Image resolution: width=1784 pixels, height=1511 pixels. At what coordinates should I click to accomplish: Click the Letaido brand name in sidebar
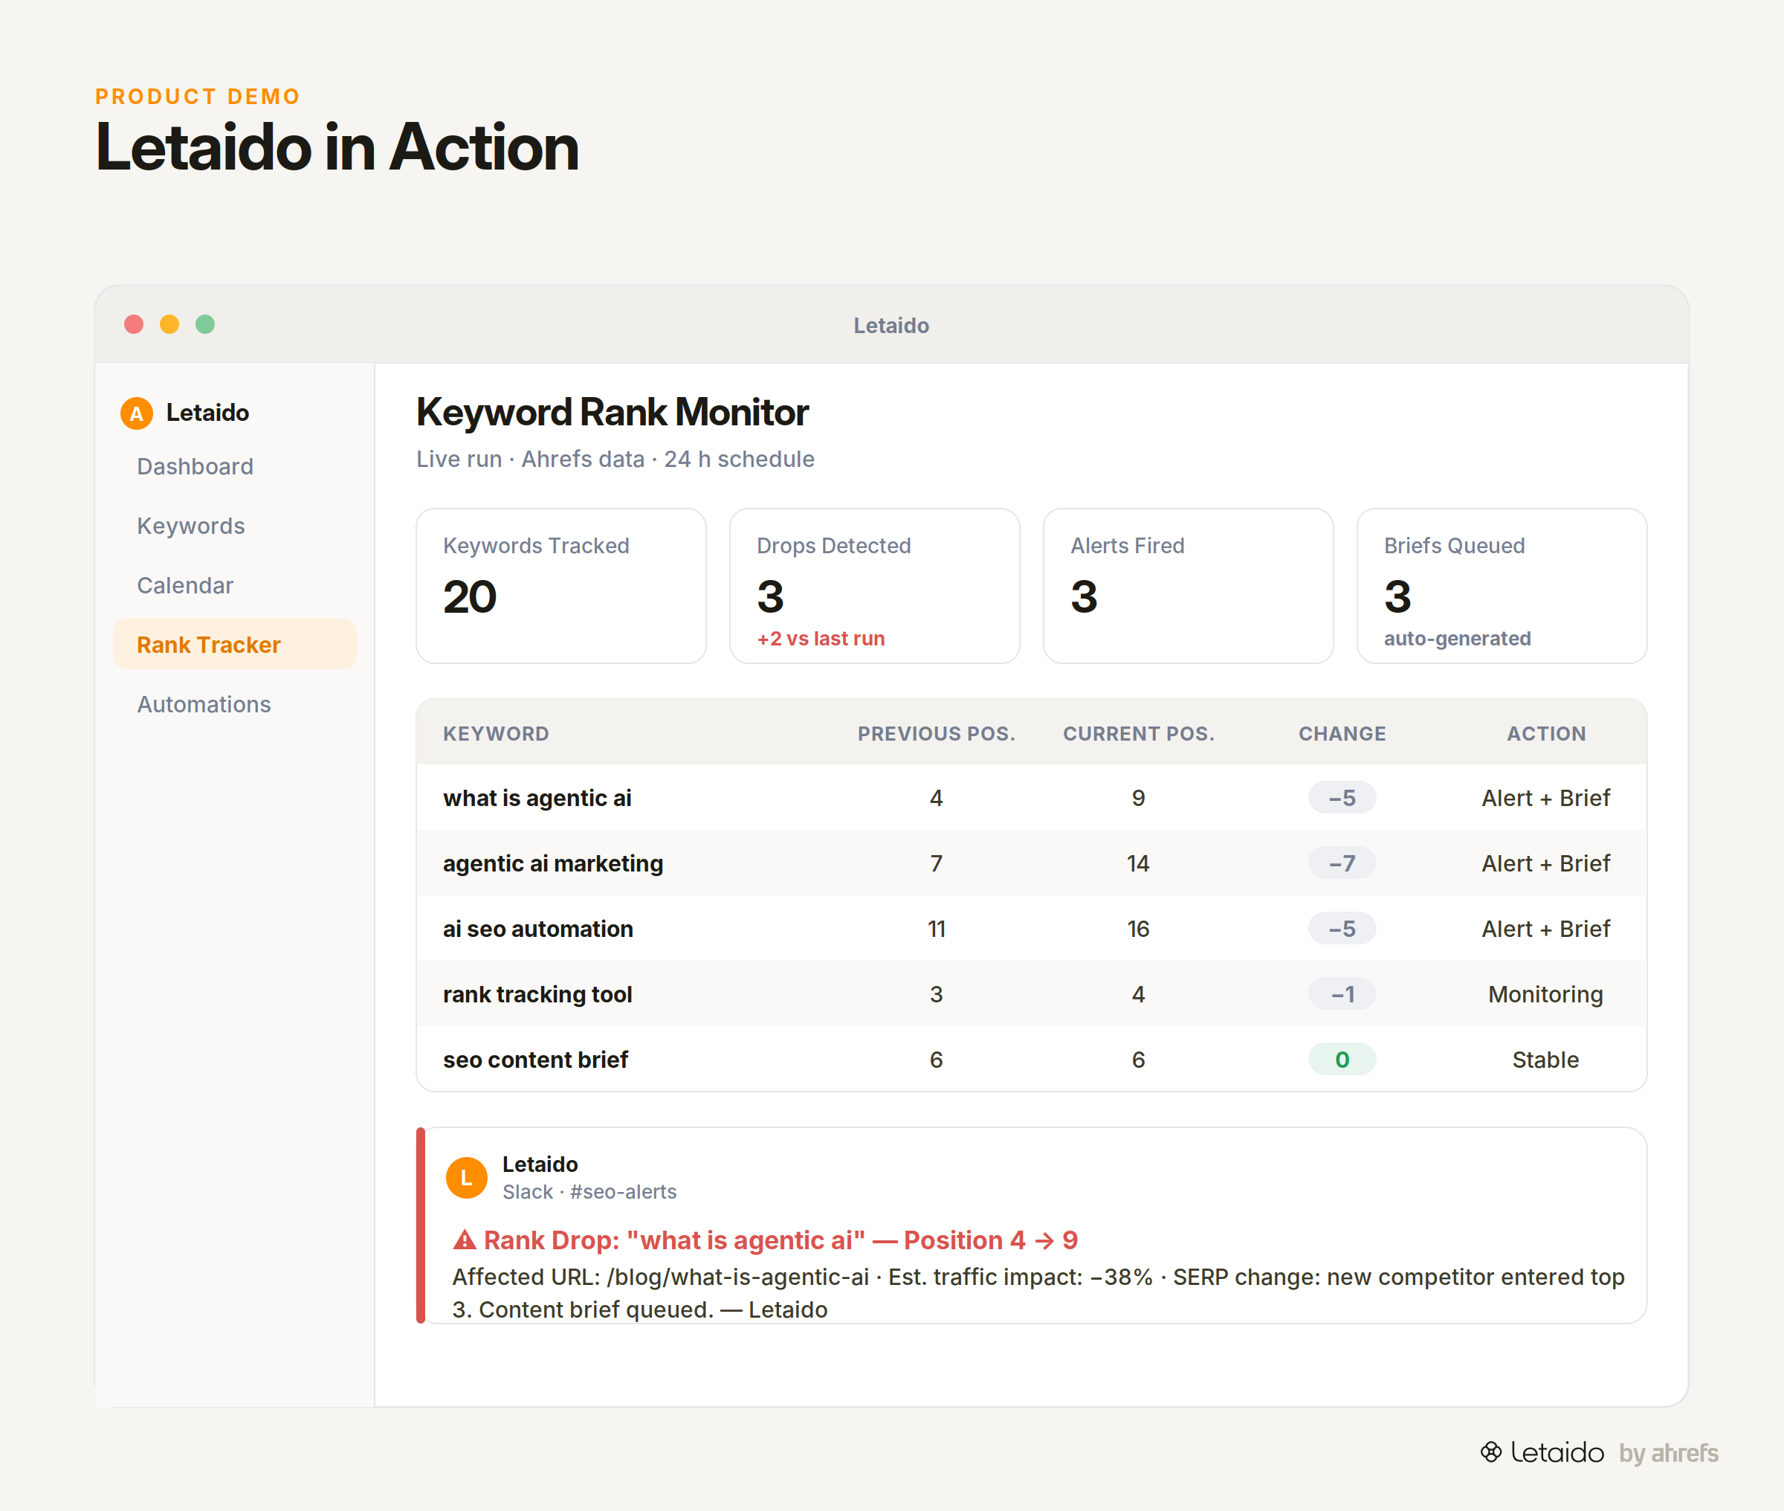[x=208, y=413]
